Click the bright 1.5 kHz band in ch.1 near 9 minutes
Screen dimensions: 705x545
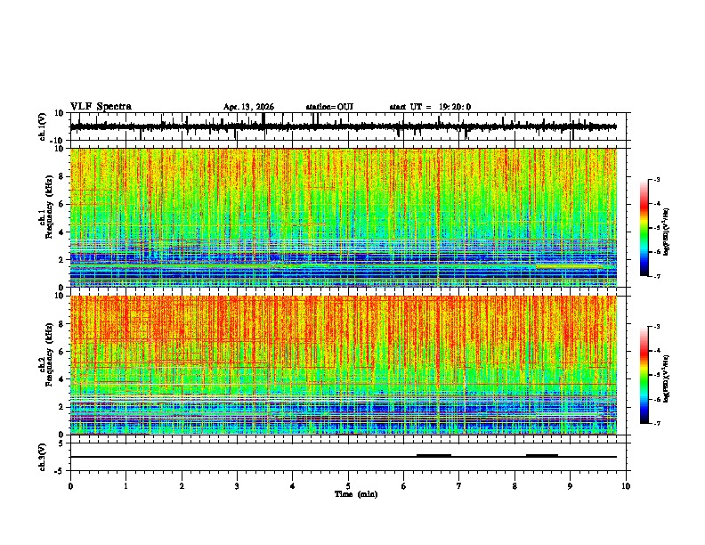click(569, 266)
